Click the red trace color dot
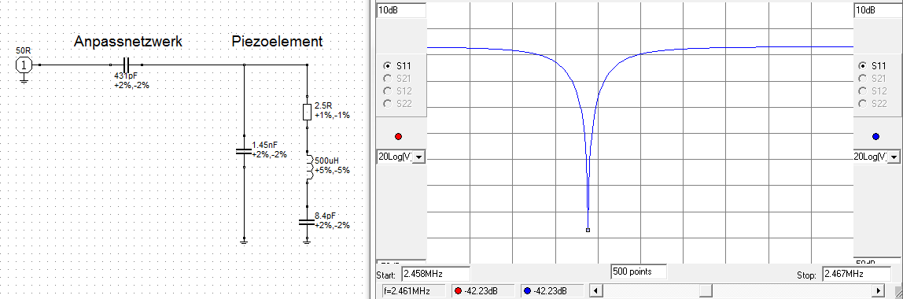The width and height of the screenshot is (903, 299). [x=399, y=137]
